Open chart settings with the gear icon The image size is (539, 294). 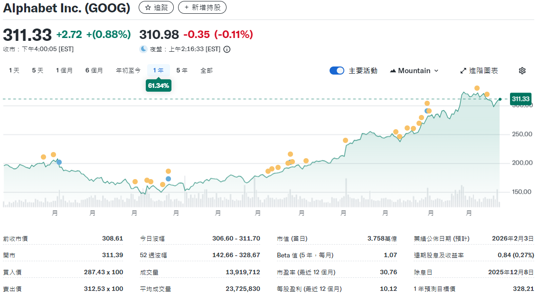pos(522,70)
